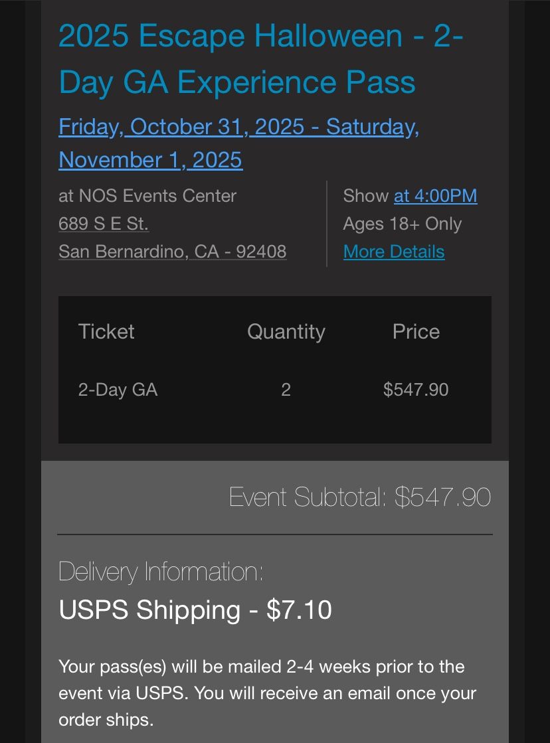This screenshot has height=743, width=550.
Task: Click the More Details link
Action: (394, 252)
